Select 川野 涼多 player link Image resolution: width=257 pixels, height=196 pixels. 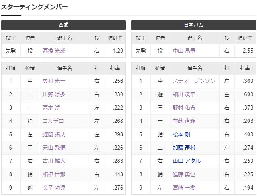pos(54,95)
